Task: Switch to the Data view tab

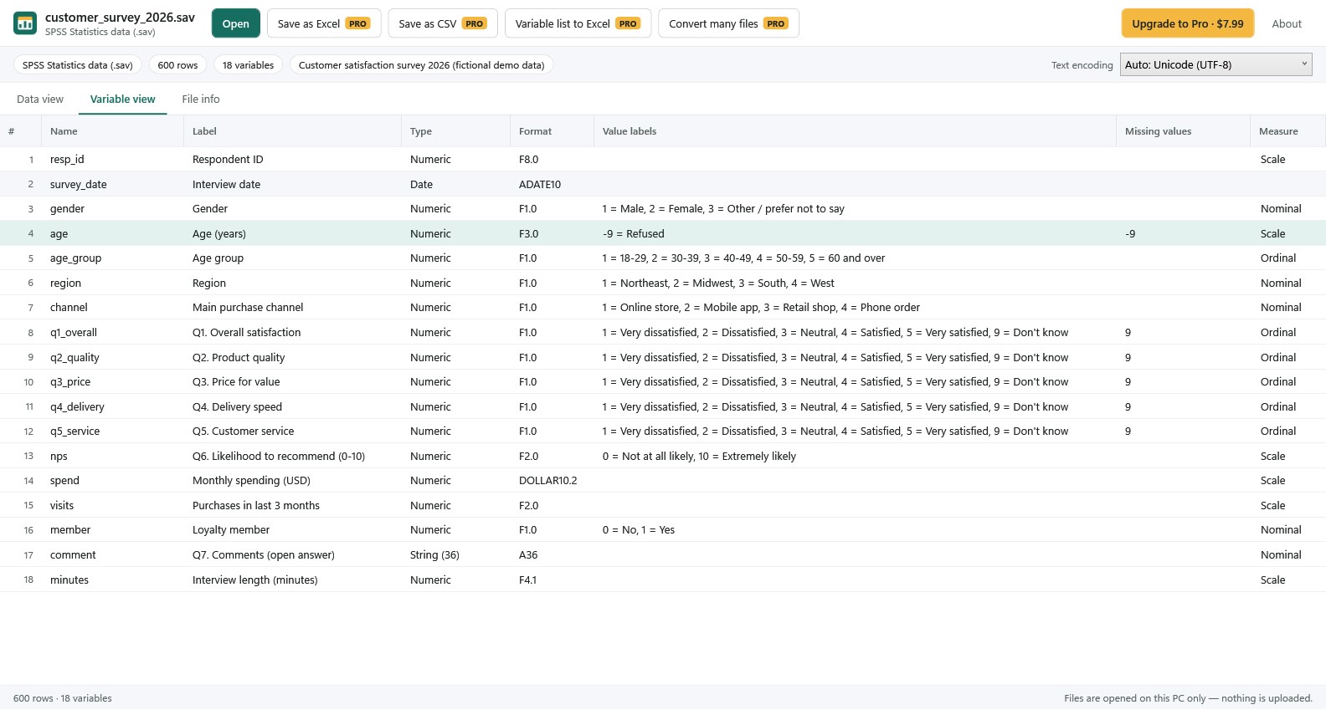Action: click(40, 99)
